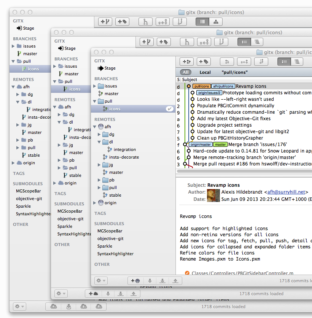Click the Subject column header
Image resolution: width=312 pixels, height=318 pixels.
coord(189,79)
